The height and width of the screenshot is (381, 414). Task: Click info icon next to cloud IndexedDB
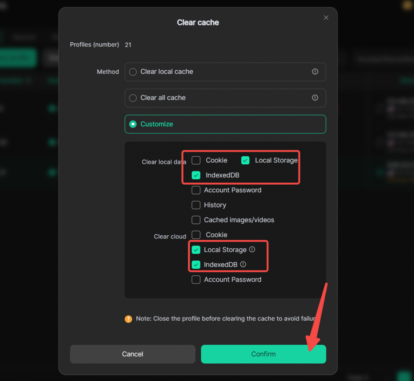click(243, 264)
